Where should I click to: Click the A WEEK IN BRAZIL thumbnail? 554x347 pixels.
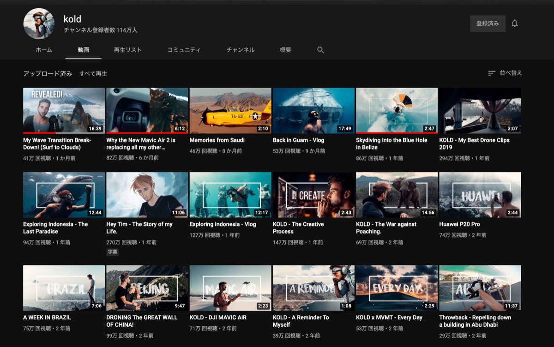[x=64, y=288]
